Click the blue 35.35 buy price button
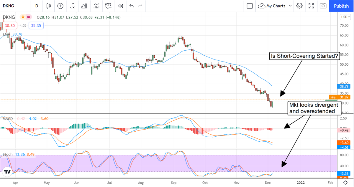354x187 pixels. point(37,26)
